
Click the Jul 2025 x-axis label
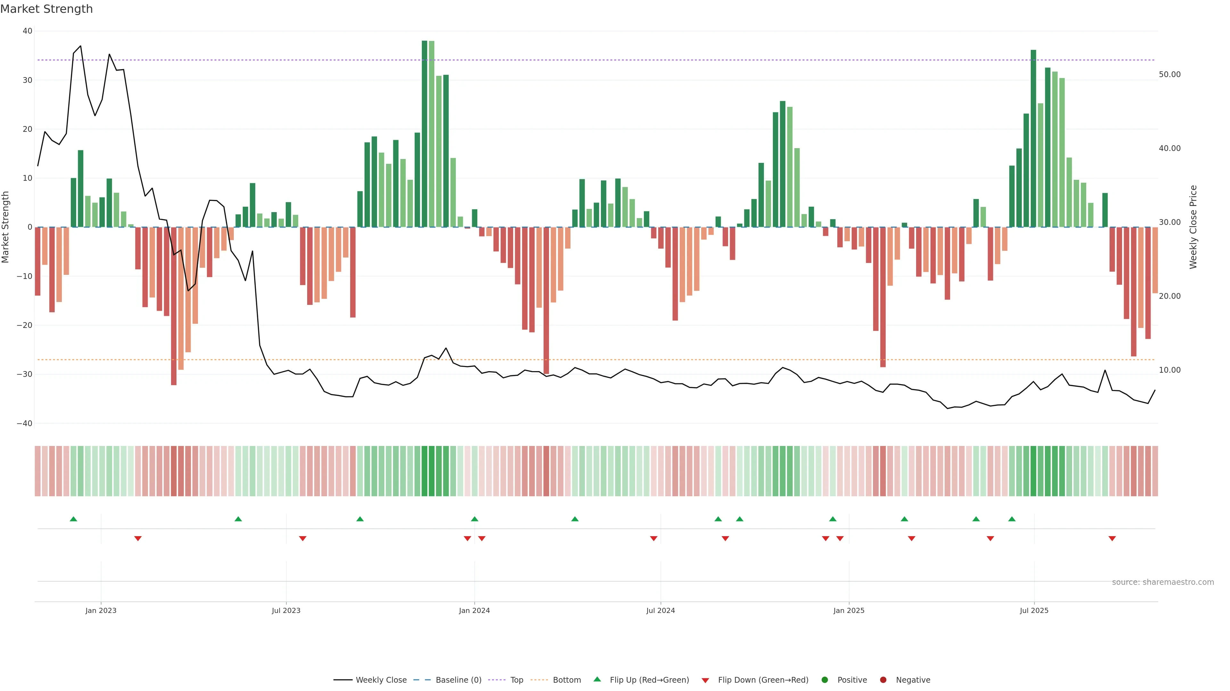[x=1034, y=610]
